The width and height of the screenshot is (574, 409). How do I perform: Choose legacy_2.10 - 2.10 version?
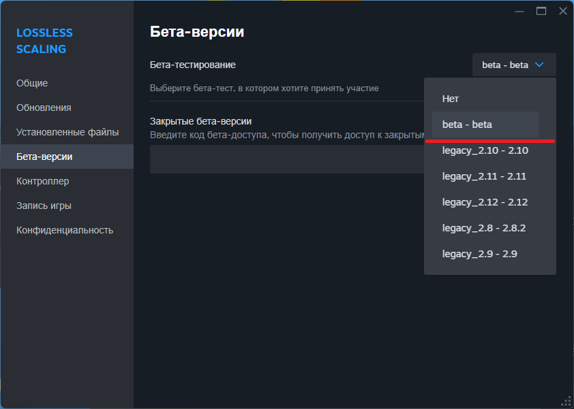pos(485,150)
